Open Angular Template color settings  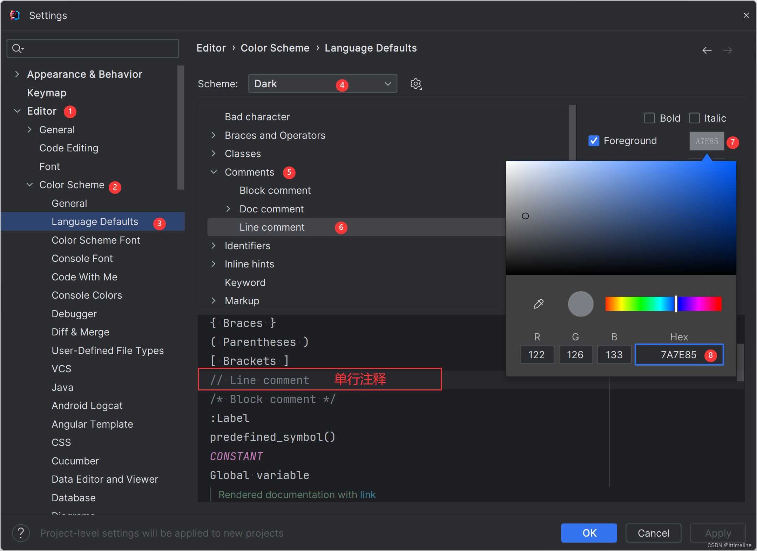(92, 424)
